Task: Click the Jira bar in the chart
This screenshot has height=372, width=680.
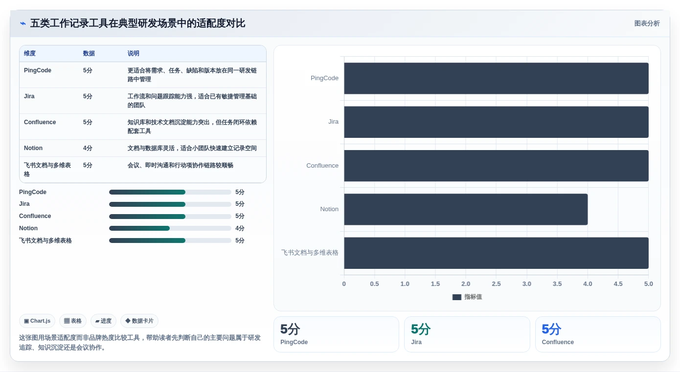Action: (x=496, y=122)
